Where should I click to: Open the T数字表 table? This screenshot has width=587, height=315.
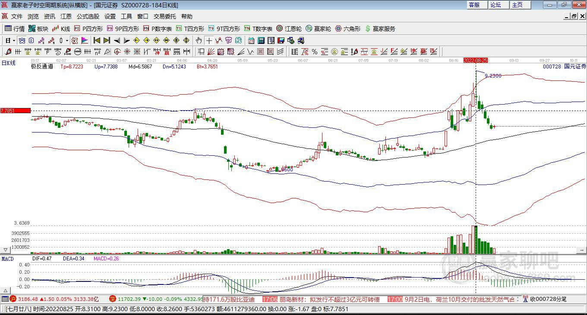pos(258,29)
